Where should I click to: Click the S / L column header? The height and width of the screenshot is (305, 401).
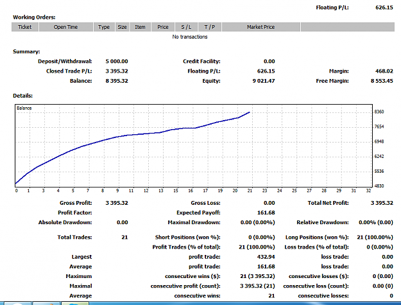tap(186, 27)
